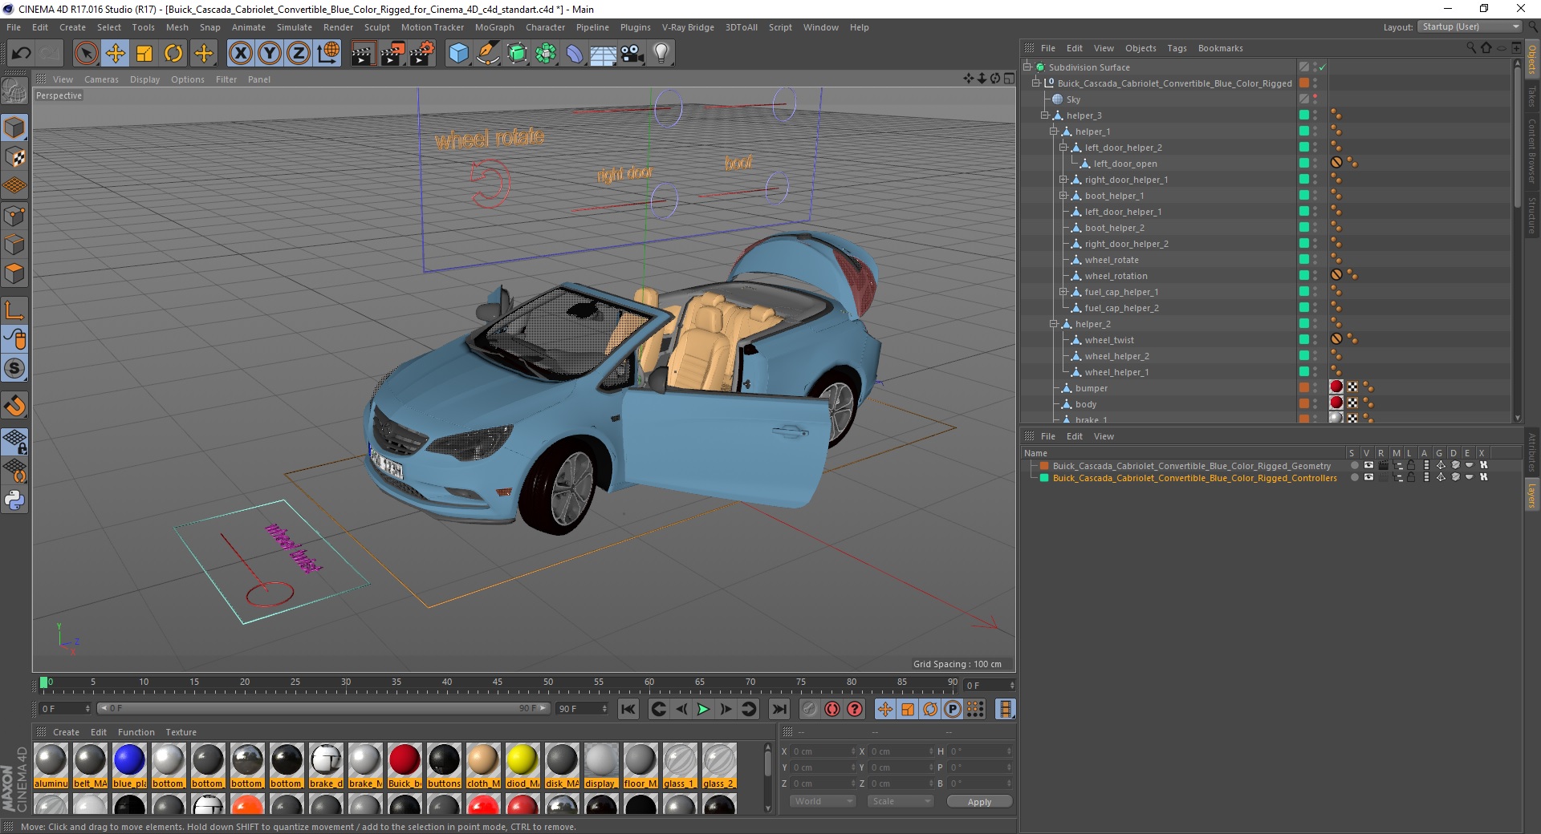Expand right_door_helper_1 node
Image resolution: width=1541 pixels, height=834 pixels.
[1063, 180]
